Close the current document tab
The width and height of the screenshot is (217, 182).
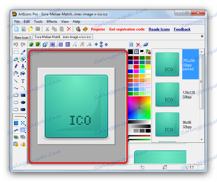(202, 36)
